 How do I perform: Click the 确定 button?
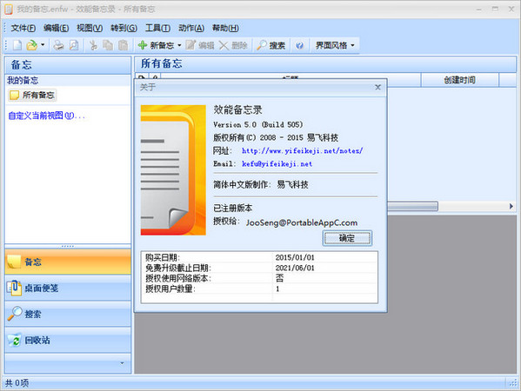347,238
